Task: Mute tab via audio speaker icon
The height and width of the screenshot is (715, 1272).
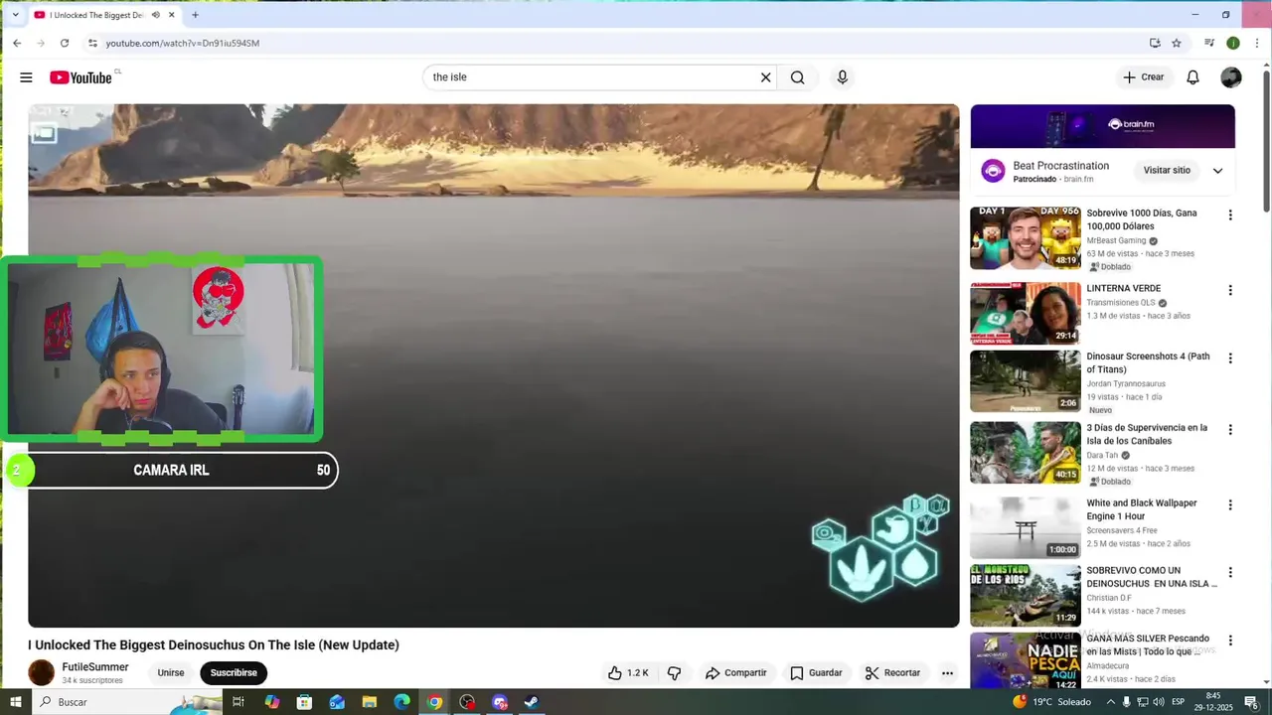Action: tap(155, 15)
